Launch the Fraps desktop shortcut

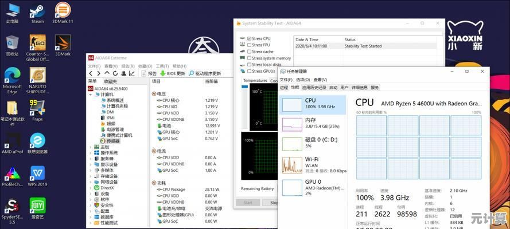click(x=37, y=108)
